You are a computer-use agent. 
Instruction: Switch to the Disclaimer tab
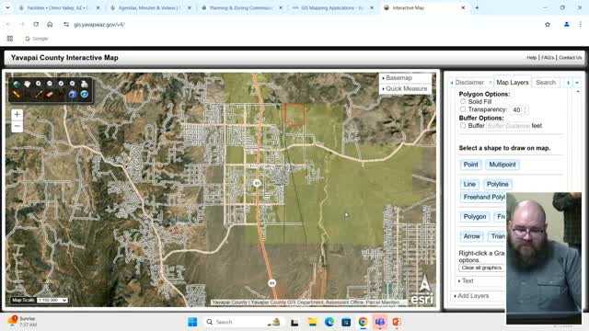[470, 82]
